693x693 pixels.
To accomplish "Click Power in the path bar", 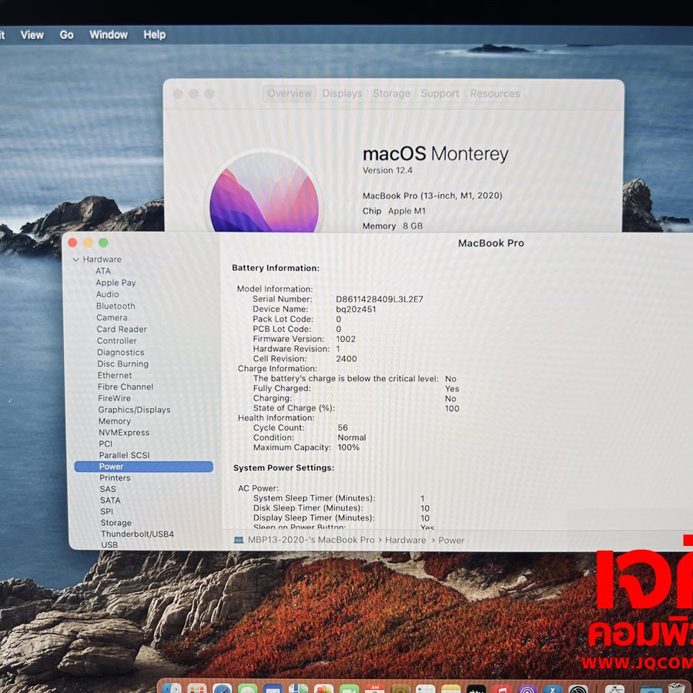I will click(451, 540).
